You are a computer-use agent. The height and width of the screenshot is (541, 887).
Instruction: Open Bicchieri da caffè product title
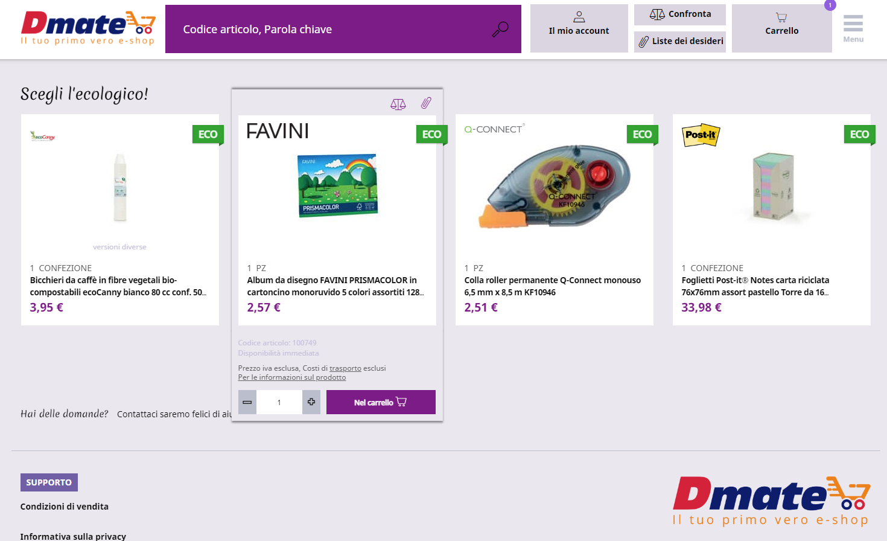[118, 286]
